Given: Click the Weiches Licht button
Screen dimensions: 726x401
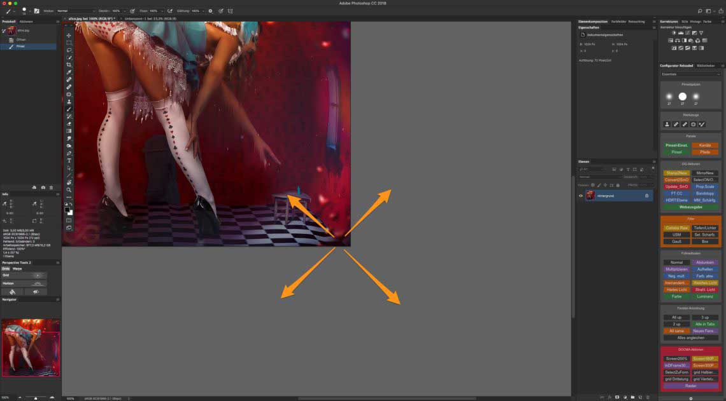Looking at the screenshot, I should point(705,283).
